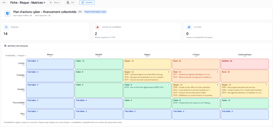Open risk R368 Fraude au faux RIB
The height and width of the screenshot is (127, 273).
click(192, 87)
